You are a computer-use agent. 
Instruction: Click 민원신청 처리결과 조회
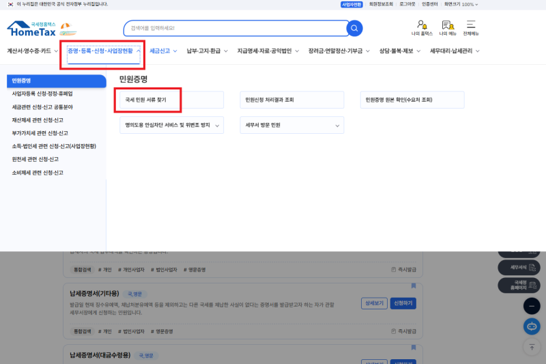pos(292,100)
